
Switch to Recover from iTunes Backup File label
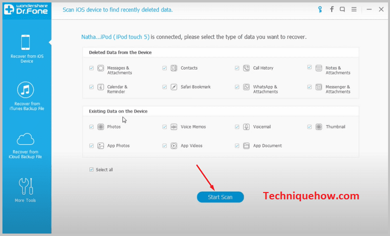coord(27,106)
